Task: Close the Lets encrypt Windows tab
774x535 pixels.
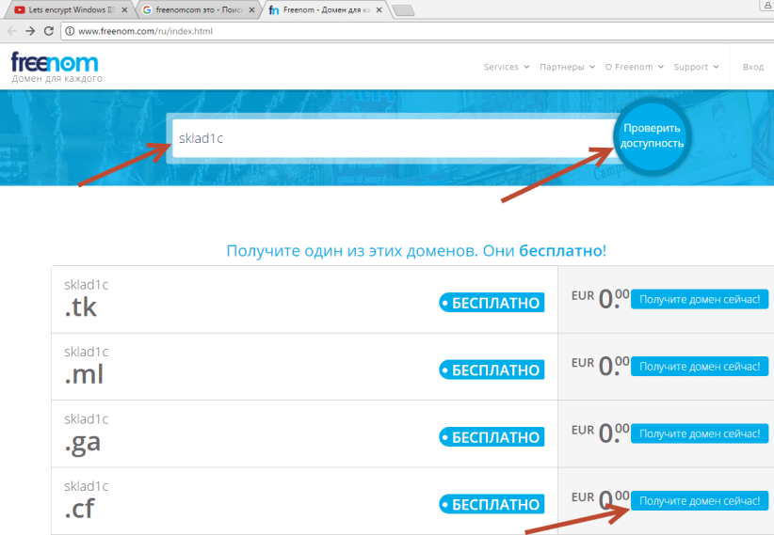Action: click(x=124, y=10)
